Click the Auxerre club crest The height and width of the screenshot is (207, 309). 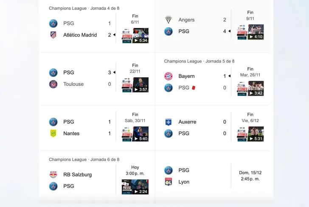pos(169,122)
